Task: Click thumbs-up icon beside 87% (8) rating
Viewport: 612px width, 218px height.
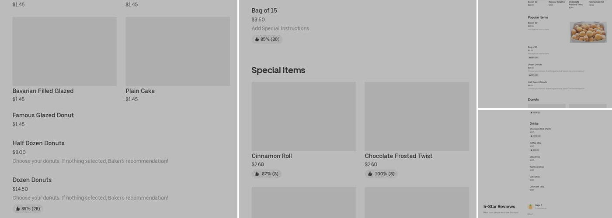Action: tap(257, 174)
